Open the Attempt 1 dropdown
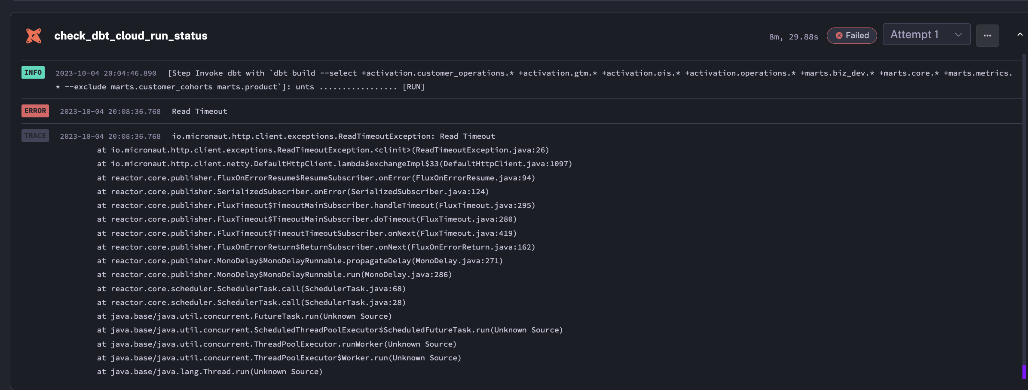Image resolution: width=1028 pixels, height=390 pixels. 926,34
